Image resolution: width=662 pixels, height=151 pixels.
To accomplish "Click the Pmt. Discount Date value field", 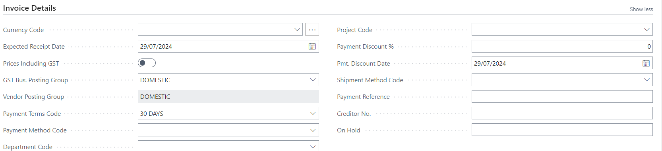I will 557,63.
